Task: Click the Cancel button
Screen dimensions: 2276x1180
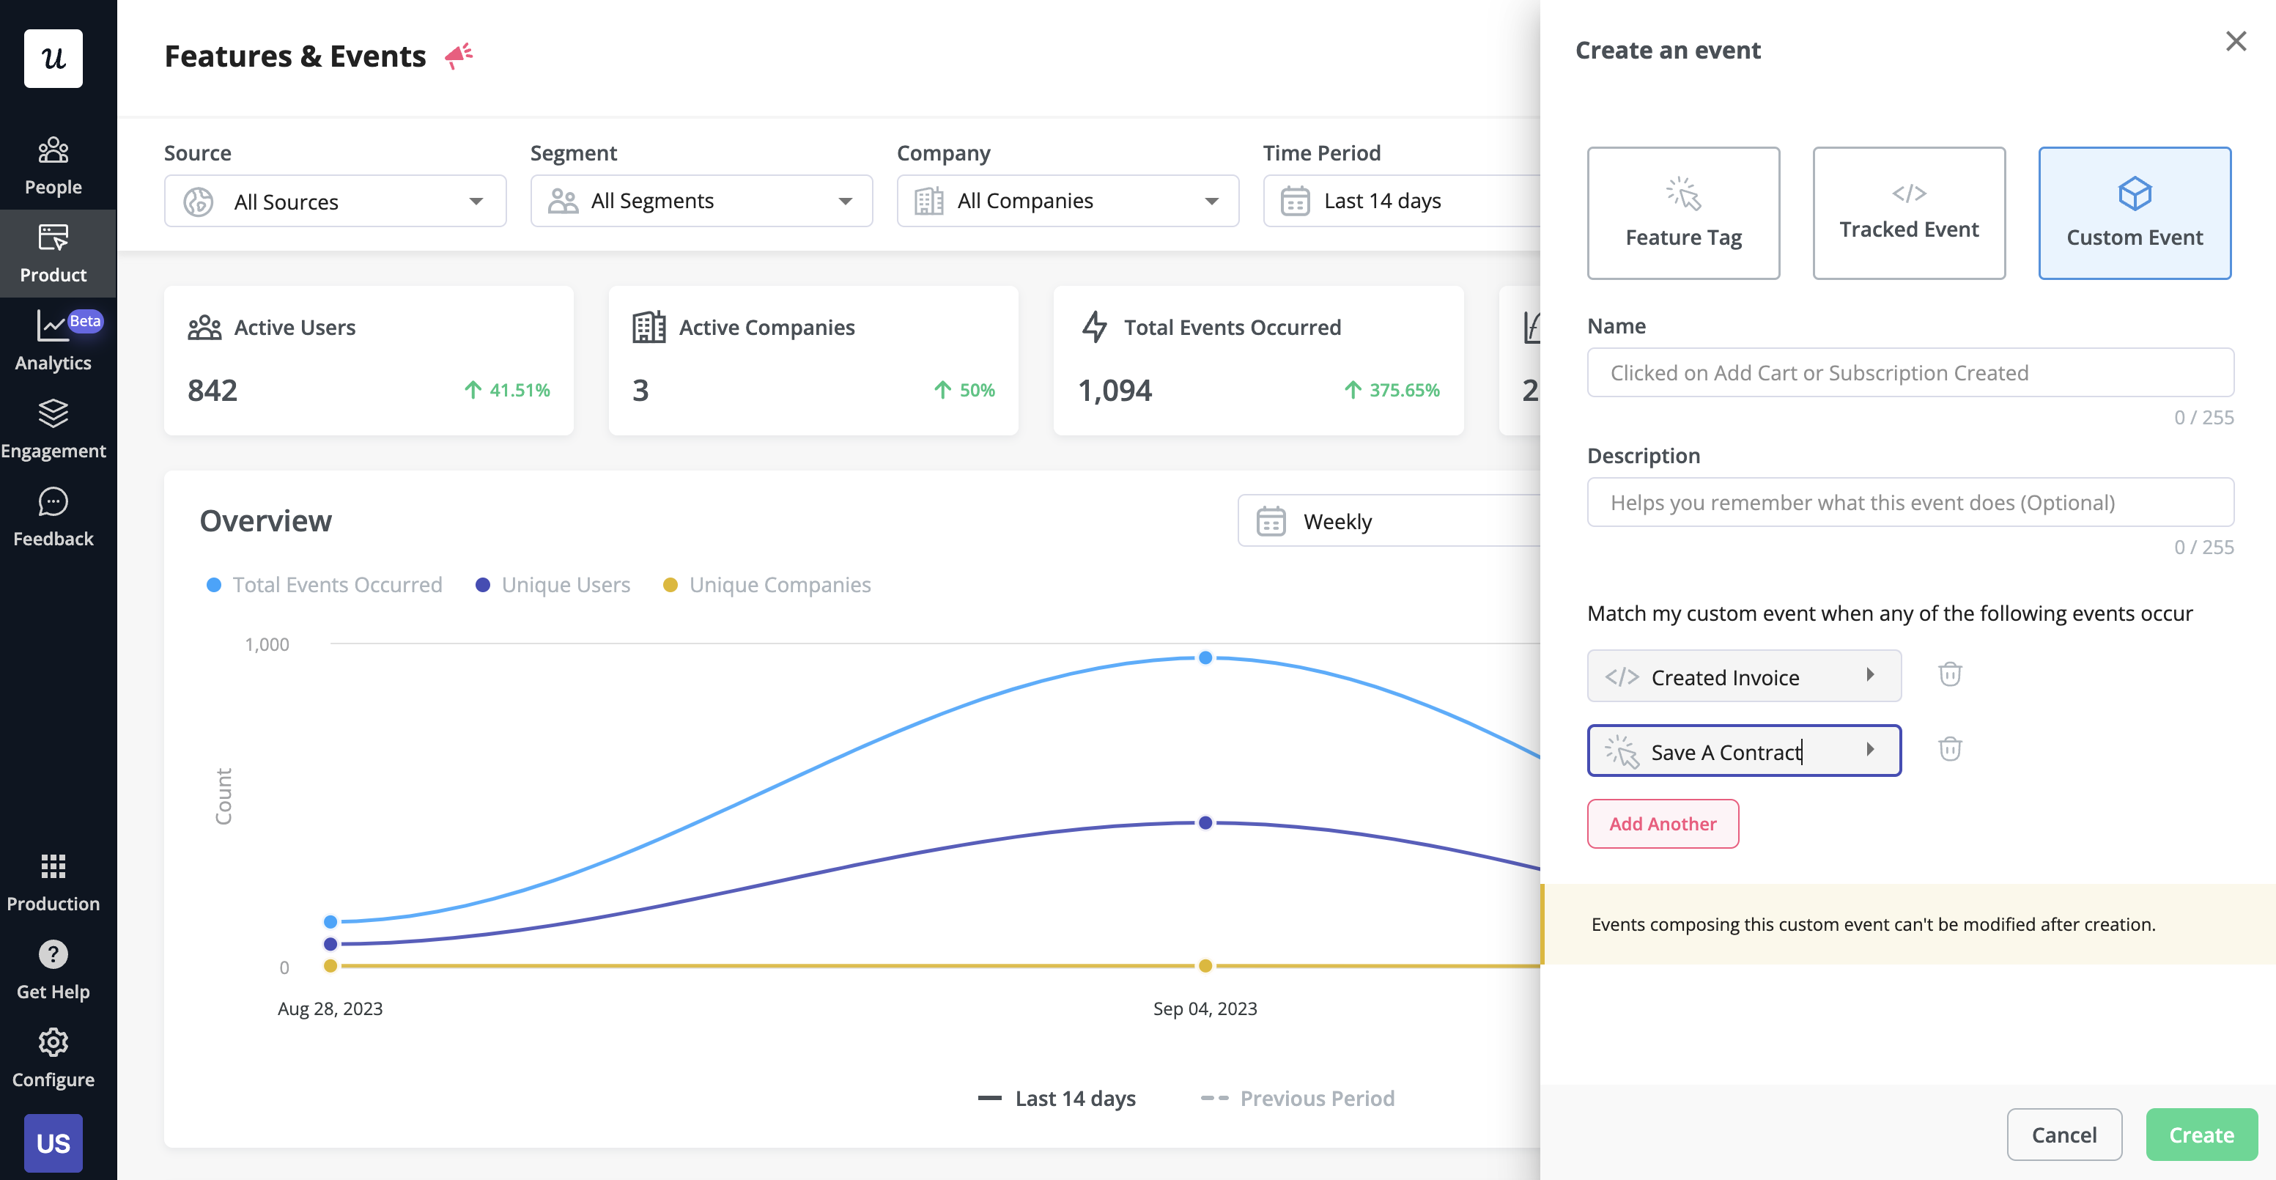Action: (2064, 1135)
